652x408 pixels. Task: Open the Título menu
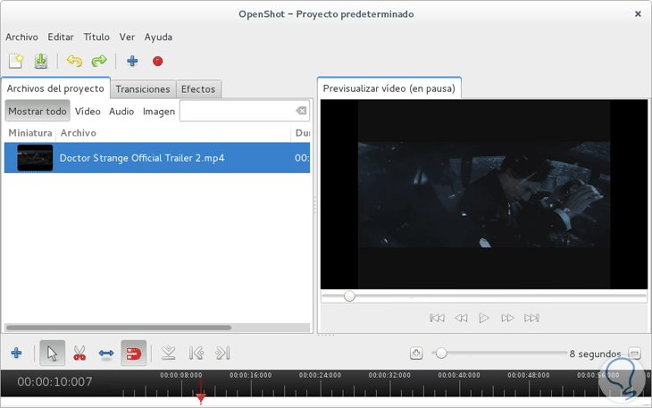[x=96, y=37]
